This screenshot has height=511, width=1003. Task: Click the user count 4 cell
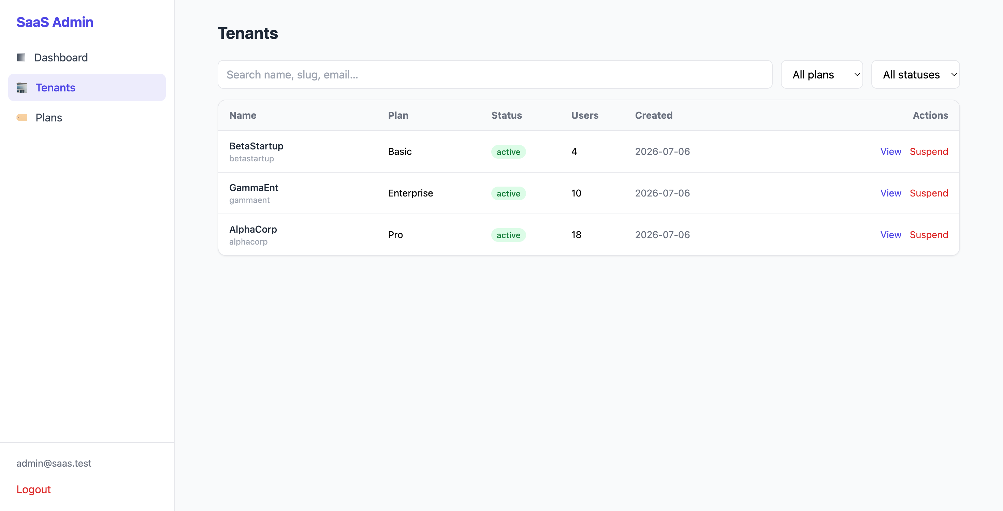point(574,151)
